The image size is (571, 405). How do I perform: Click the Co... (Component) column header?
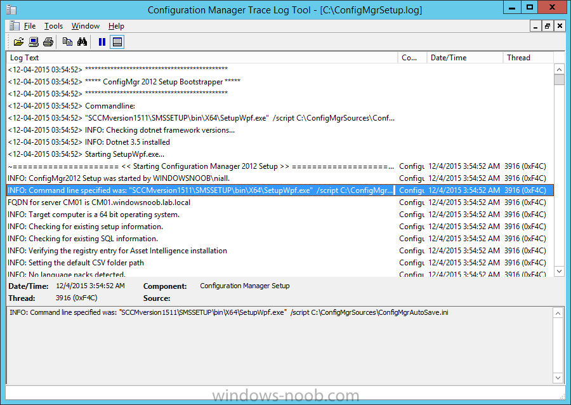(412, 58)
